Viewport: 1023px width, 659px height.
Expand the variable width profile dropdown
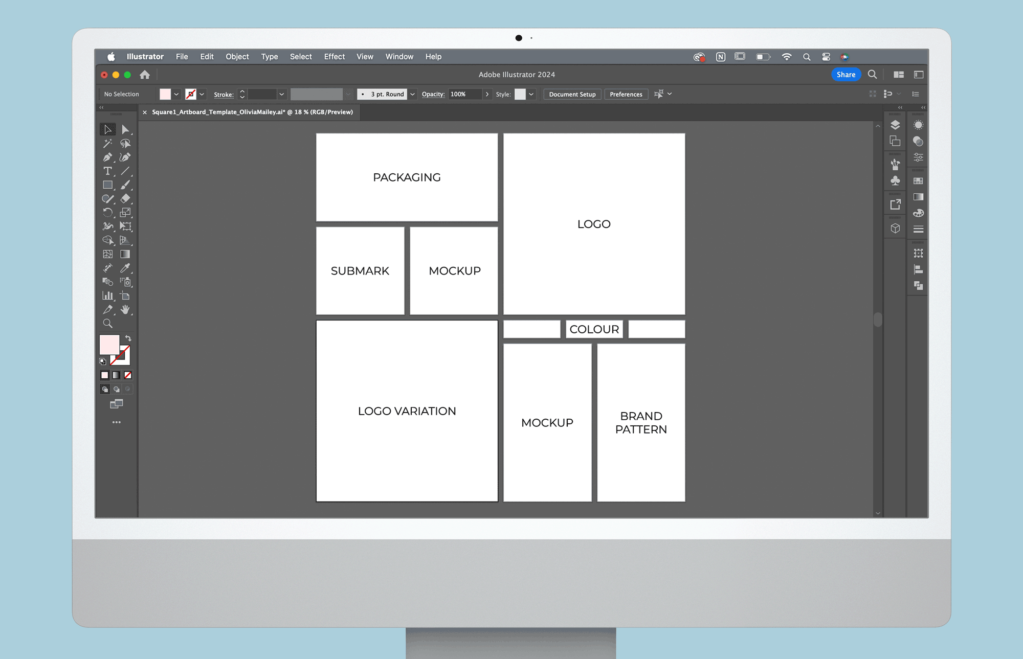[348, 94]
